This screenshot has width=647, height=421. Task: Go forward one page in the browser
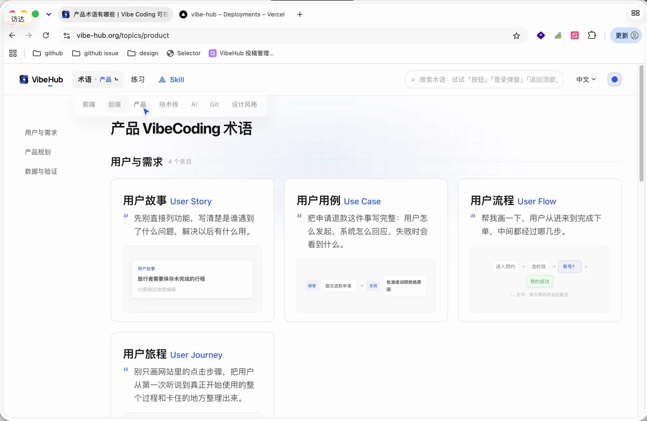[29, 36]
